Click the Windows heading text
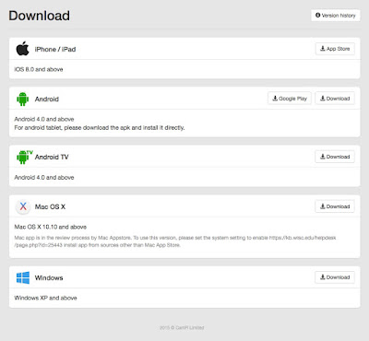The image size is (369, 341). point(49,277)
